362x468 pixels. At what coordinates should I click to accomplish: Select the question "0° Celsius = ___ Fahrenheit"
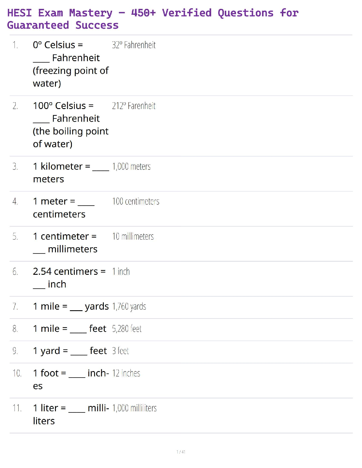point(71,64)
